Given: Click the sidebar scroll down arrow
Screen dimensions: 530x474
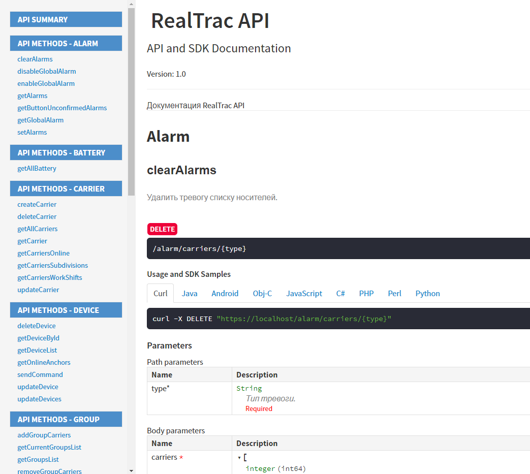Looking at the screenshot, I should click(132, 470).
